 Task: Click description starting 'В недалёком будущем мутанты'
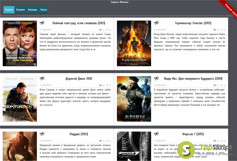coord(190,97)
